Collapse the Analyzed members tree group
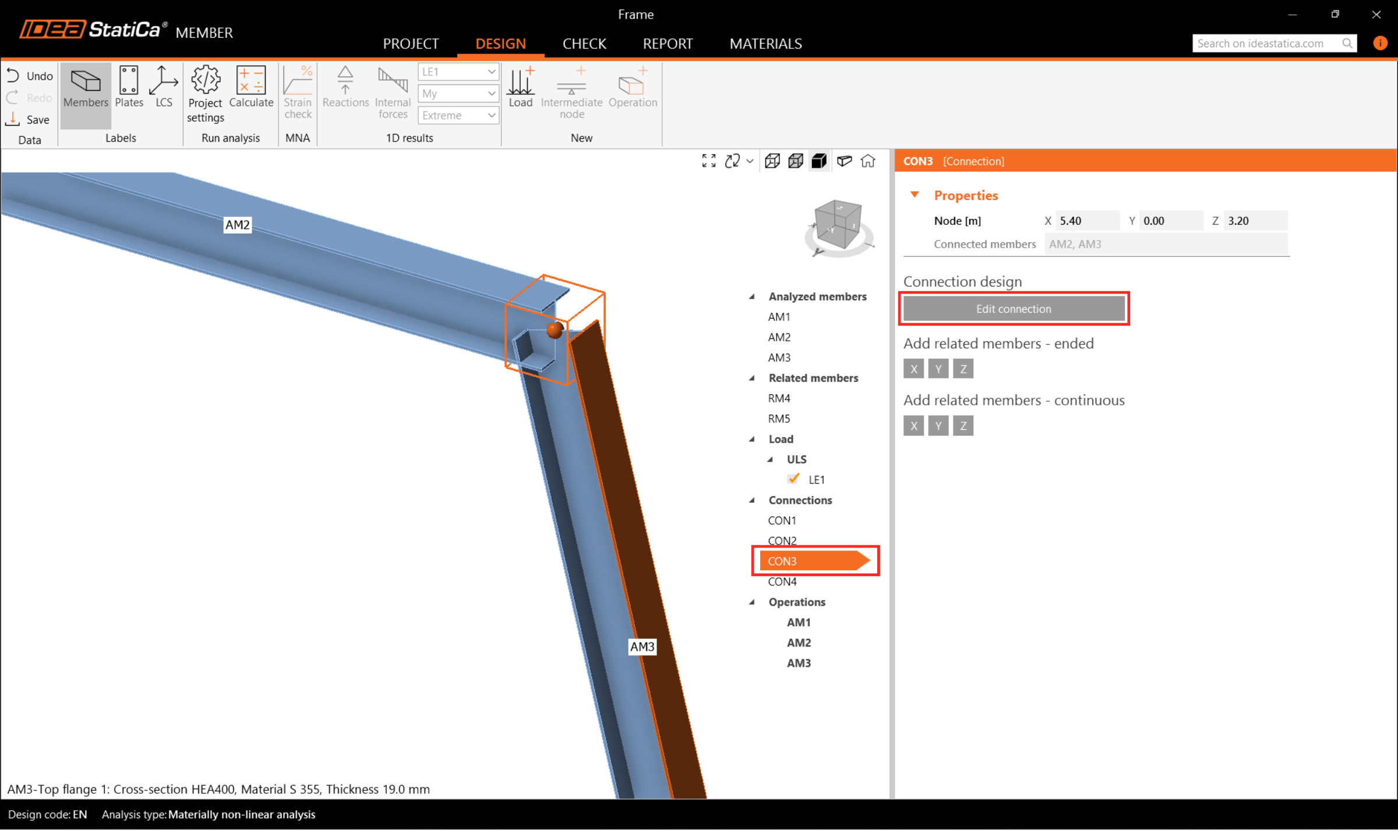This screenshot has height=830, width=1398. pyautogui.click(x=752, y=296)
